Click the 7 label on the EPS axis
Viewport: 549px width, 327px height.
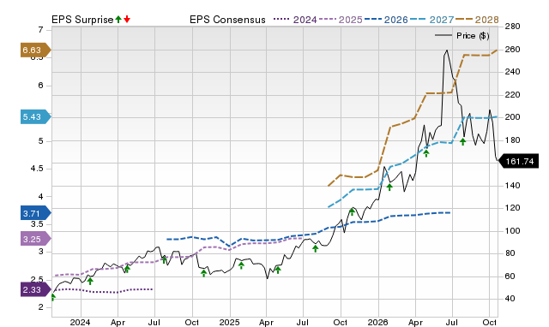40,30
